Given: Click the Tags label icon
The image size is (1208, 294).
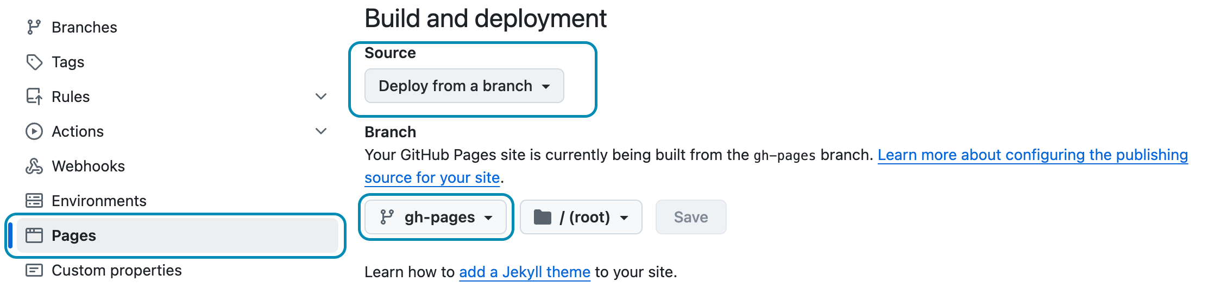Looking at the screenshot, I should pos(34,62).
